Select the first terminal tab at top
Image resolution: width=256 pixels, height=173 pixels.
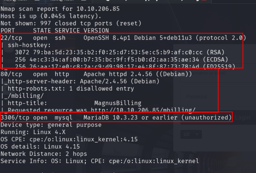[x=22, y=1]
